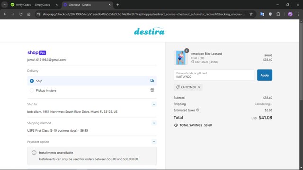Click the Installments unavailable info icon

[34, 153]
